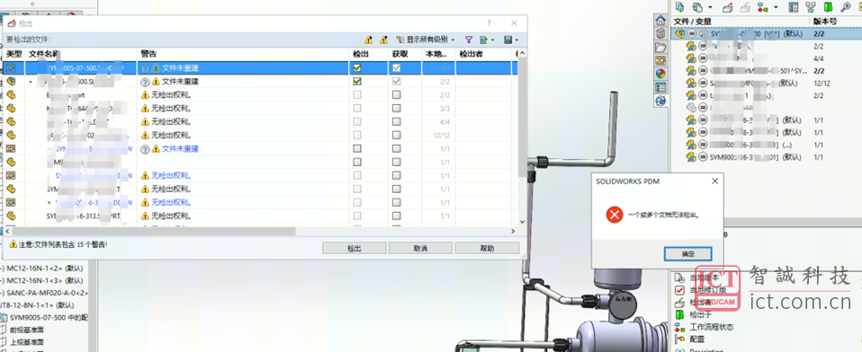Click the PDM search magnifier icon
The height and width of the screenshot is (352, 862).
845,7
